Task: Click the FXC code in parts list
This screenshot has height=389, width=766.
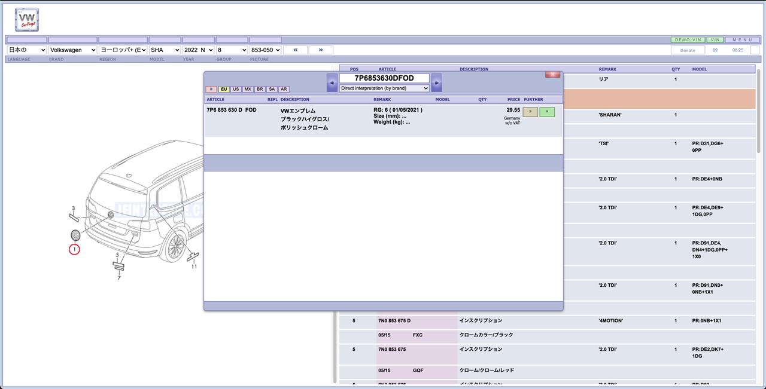Action: [x=418, y=335]
